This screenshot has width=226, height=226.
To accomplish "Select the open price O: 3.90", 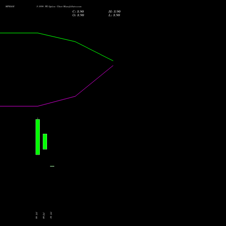I will 78,15.
